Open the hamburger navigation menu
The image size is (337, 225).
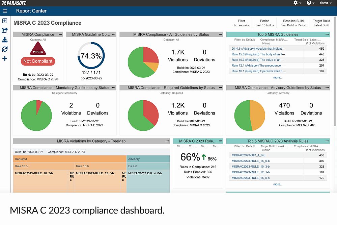coord(5,11)
